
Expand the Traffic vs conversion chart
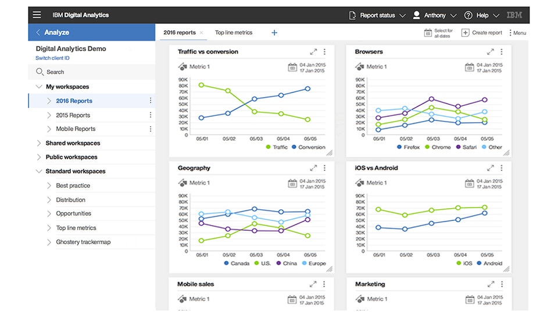[313, 52]
